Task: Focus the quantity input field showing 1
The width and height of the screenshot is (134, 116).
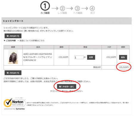Action: (79, 57)
